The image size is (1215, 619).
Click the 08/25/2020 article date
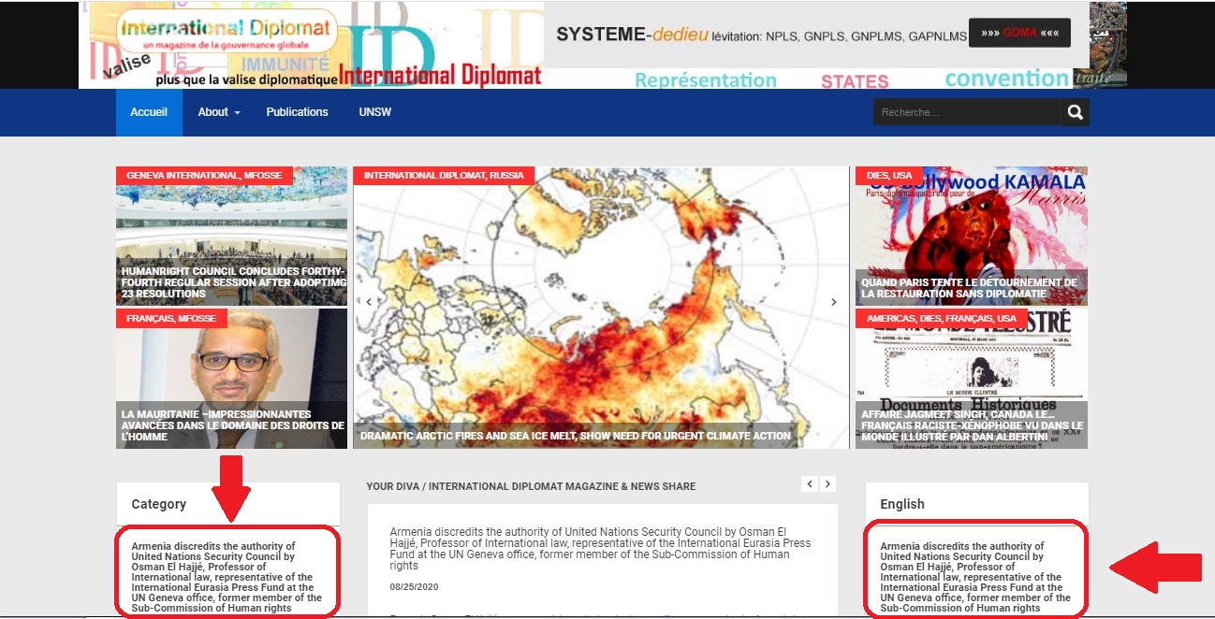414,587
